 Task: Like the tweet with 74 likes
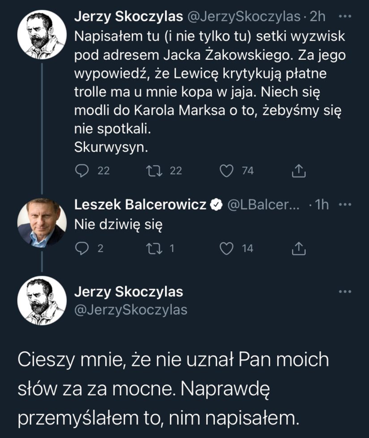click(226, 171)
